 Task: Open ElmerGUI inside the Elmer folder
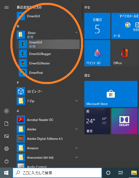48,44
